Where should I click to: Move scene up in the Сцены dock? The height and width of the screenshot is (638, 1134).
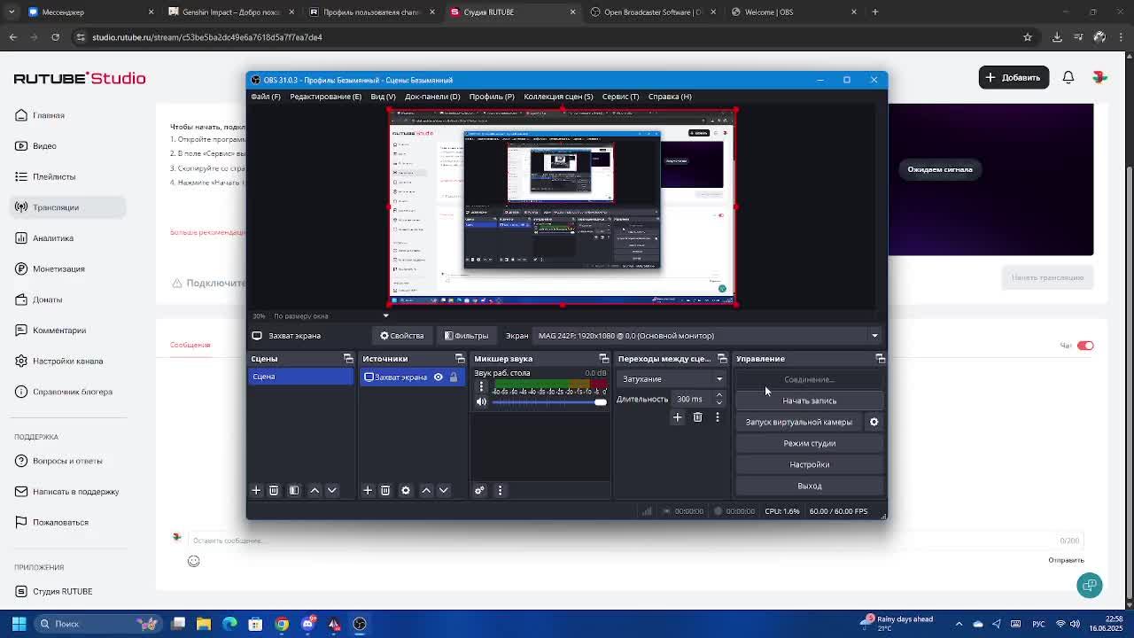[x=315, y=490]
